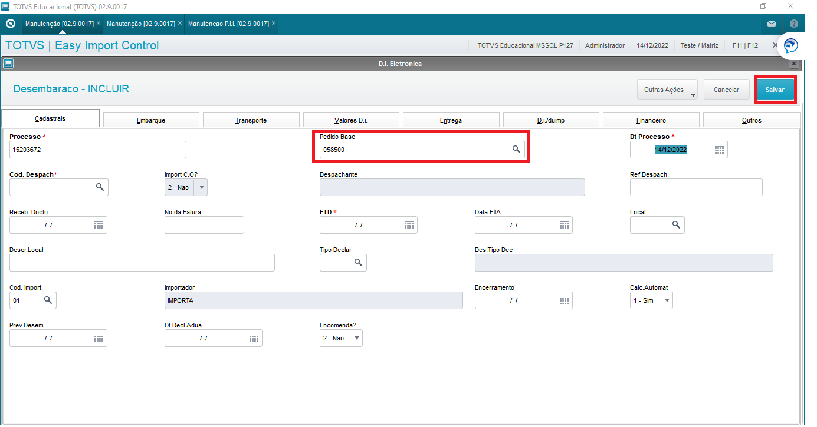Expand the Encomenda? dropdown
The height and width of the screenshot is (427, 817).
356,338
